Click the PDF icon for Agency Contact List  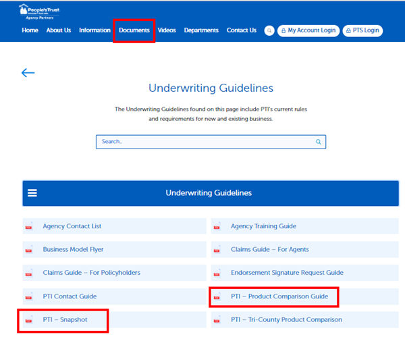click(x=29, y=226)
